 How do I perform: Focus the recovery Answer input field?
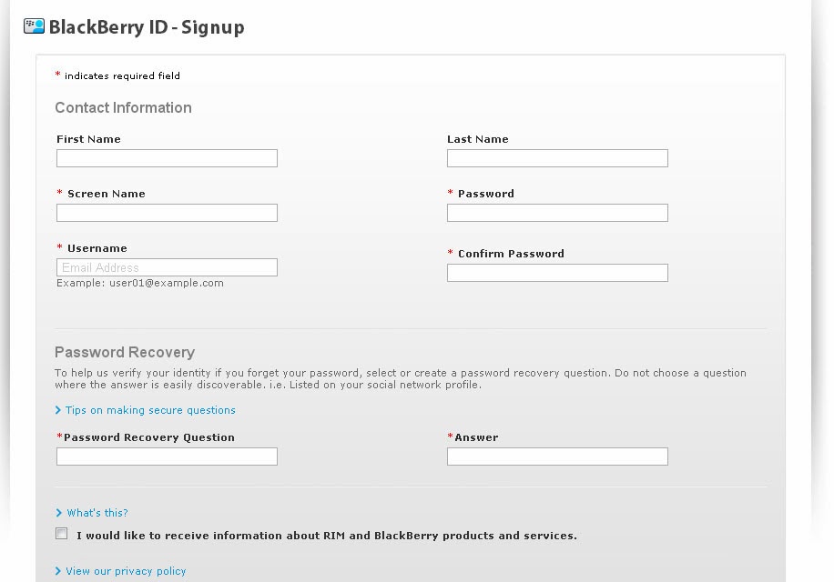pyautogui.click(x=557, y=457)
